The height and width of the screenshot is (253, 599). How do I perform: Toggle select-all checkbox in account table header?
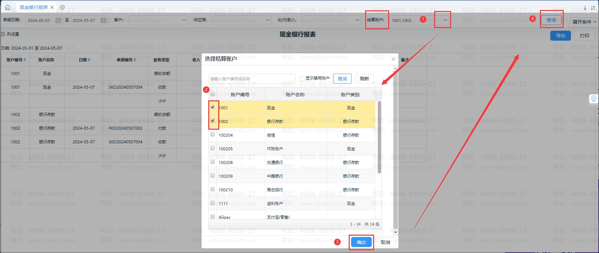click(x=213, y=94)
